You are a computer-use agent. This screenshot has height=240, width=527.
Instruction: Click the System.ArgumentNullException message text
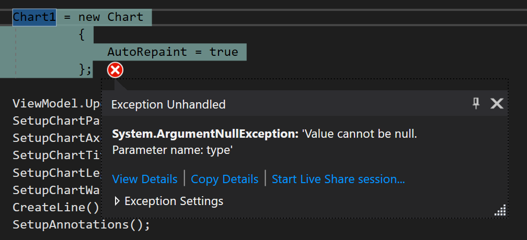pos(265,135)
